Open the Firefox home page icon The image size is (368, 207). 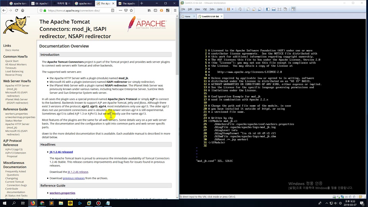(x=23, y=10)
